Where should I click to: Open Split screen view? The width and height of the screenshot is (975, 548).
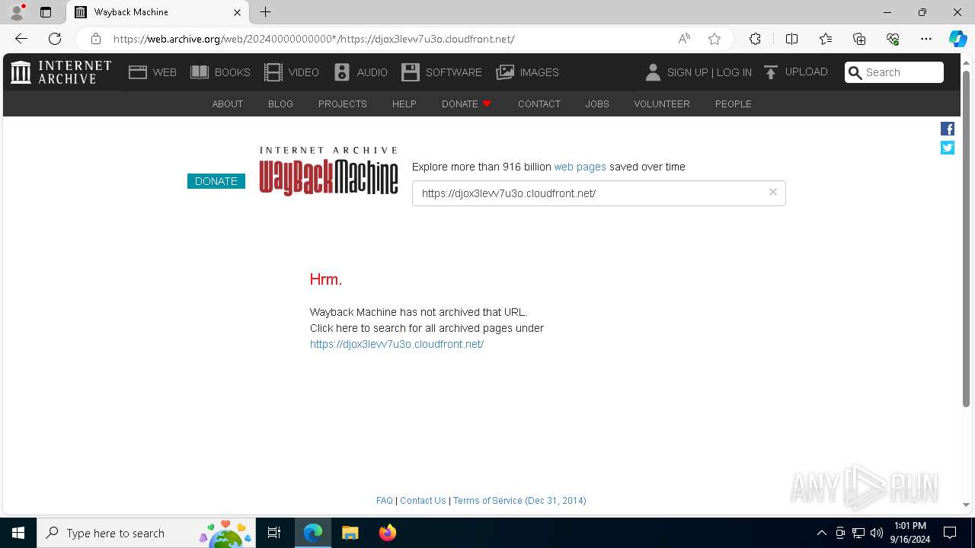[791, 39]
